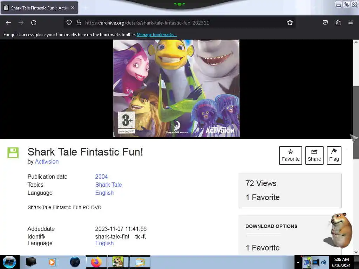Click the DOWNLOAD OPTIONS heading
This screenshot has width=359, height=269.
[x=271, y=227]
